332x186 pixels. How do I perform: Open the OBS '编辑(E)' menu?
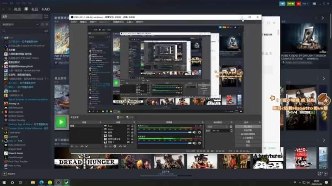point(83,22)
